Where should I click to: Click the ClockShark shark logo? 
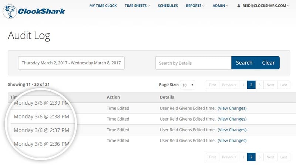click(10, 11)
